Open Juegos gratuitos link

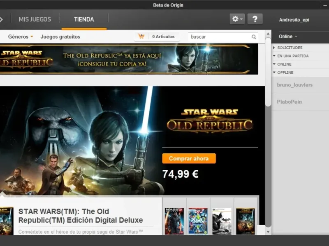[x=60, y=36]
